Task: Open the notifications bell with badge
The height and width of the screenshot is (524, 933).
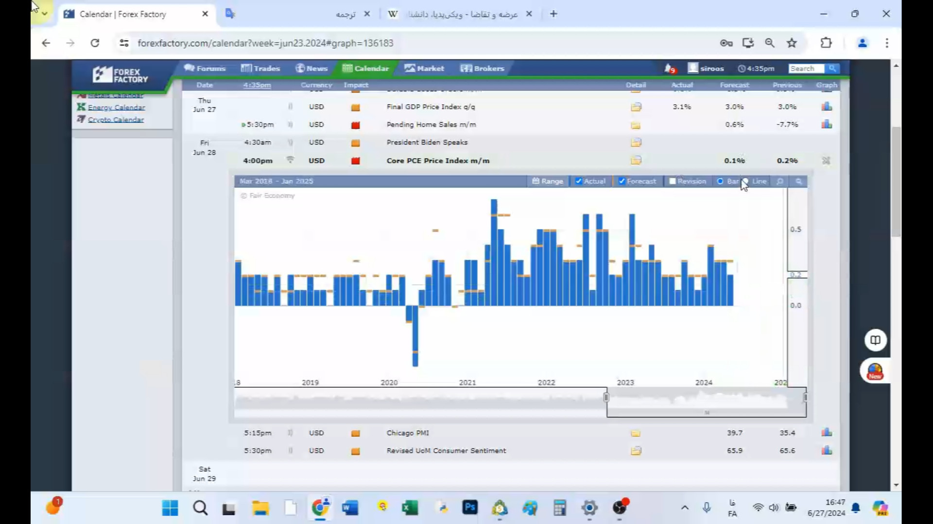Action: [670, 68]
